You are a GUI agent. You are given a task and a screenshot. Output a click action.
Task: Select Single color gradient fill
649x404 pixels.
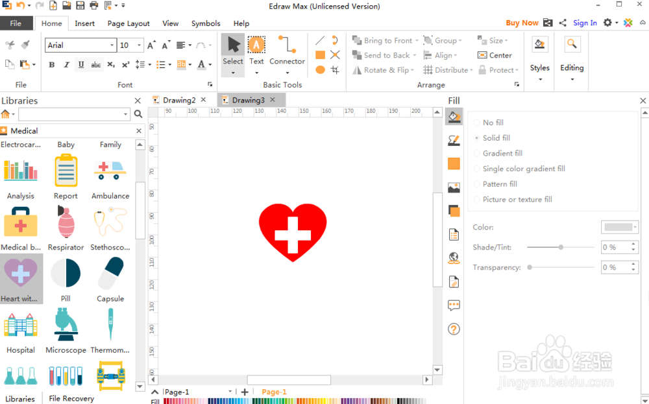pos(519,169)
